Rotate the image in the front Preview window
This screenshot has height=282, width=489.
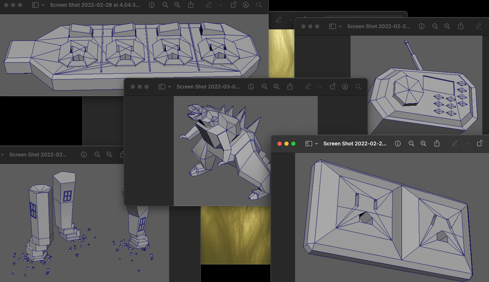(x=480, y=143)
